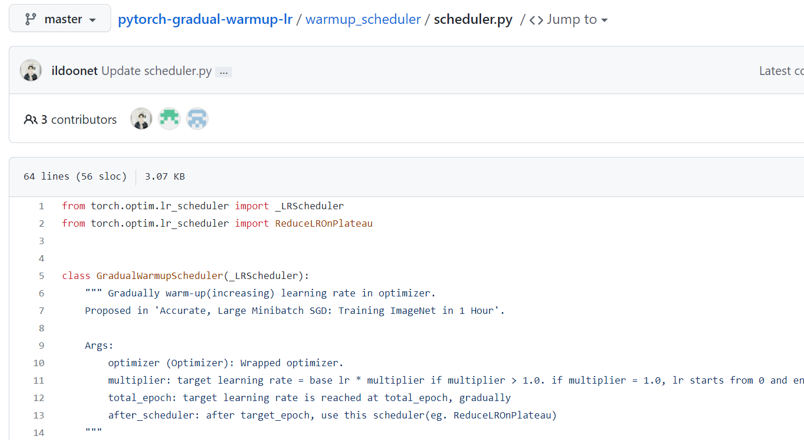Open the pytorch-gradual-warmup-lr repository link
Screen dimensions: 804x440
[205, 19]
